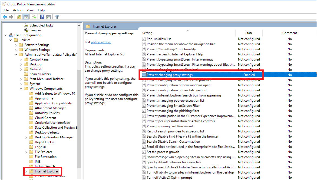317x180 pixels.
Task: Select the Application Compatibility folder
Action: pos(53,103)
